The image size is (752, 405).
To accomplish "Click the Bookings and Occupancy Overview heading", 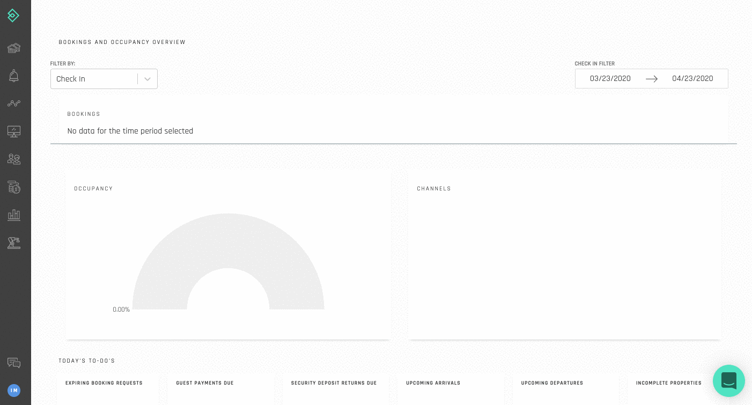I will tap(122, 42).
